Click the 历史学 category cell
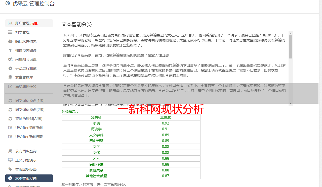 point(96,129)
